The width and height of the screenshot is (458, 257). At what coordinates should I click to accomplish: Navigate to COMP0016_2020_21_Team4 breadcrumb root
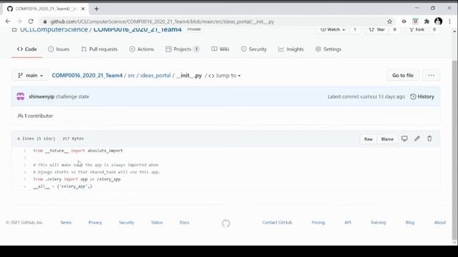click(87, 76)
